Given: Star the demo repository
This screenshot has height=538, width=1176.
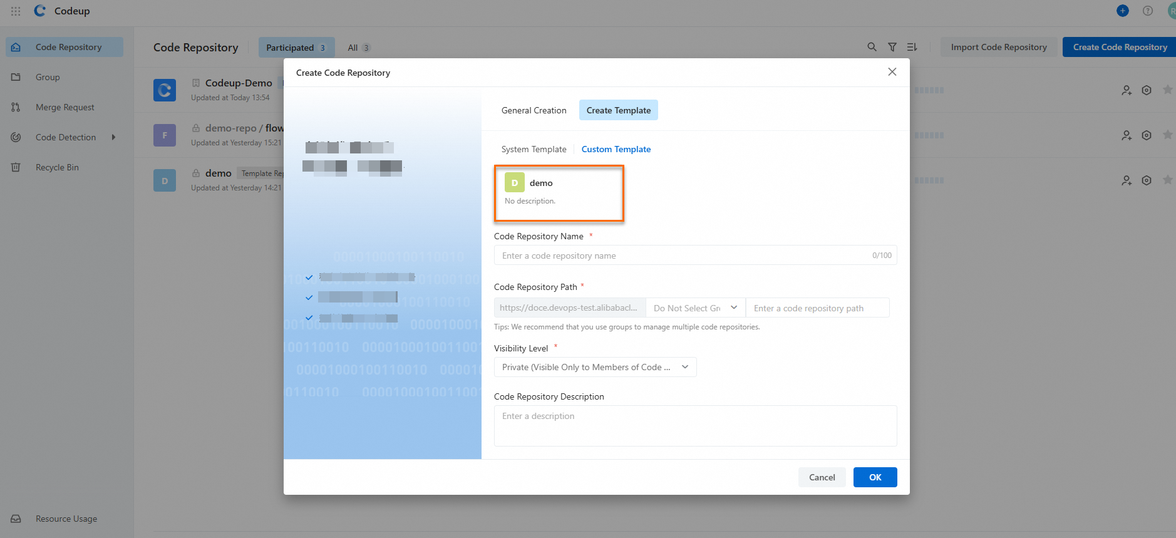Looking at the screenshot, I should tap(1168, 180).
